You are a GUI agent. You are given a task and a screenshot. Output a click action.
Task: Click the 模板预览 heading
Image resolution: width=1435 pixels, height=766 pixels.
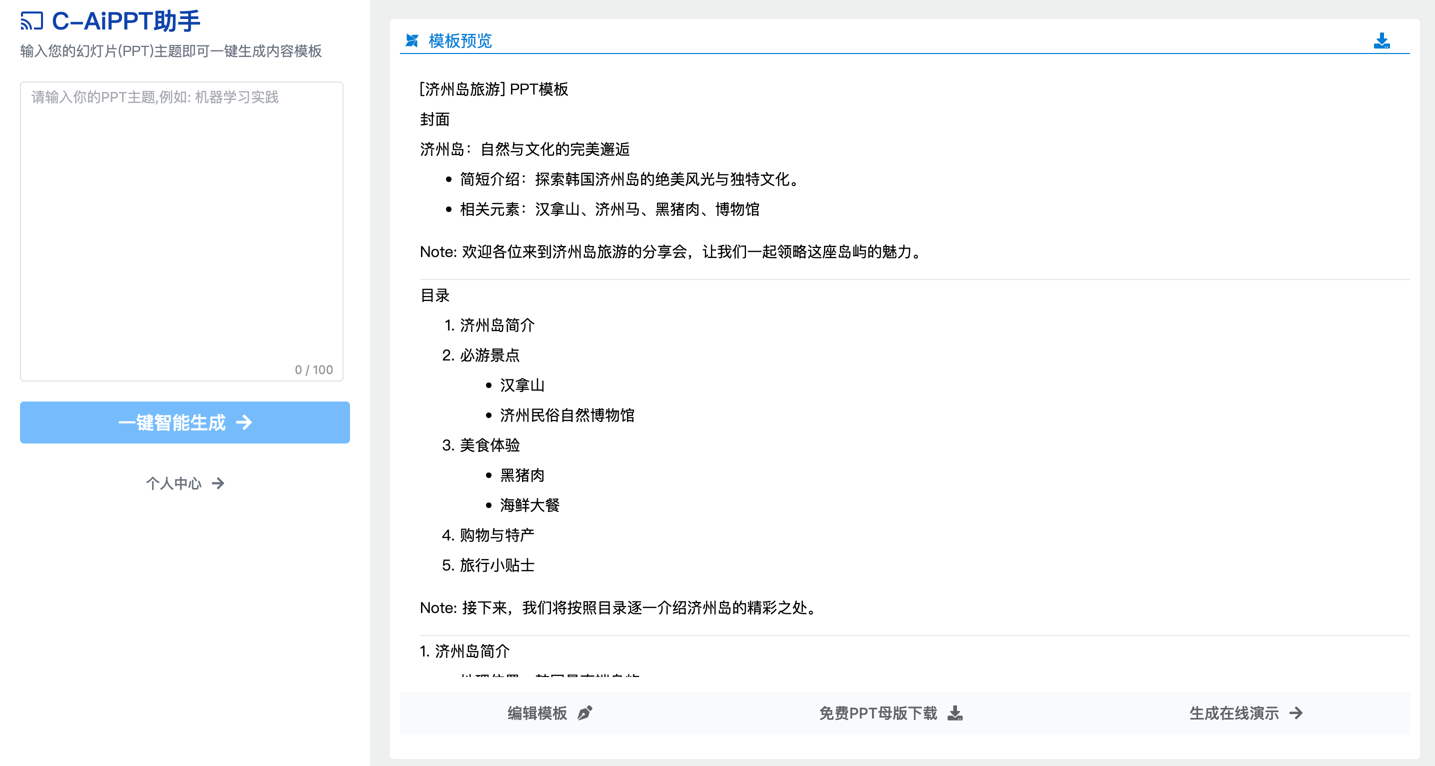(x=460, y=40)
